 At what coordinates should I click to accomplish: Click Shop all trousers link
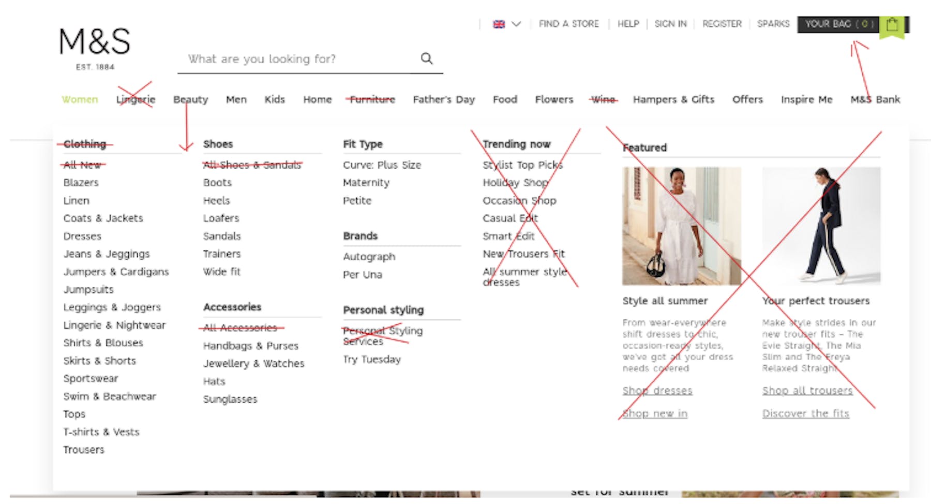point(807,391)
